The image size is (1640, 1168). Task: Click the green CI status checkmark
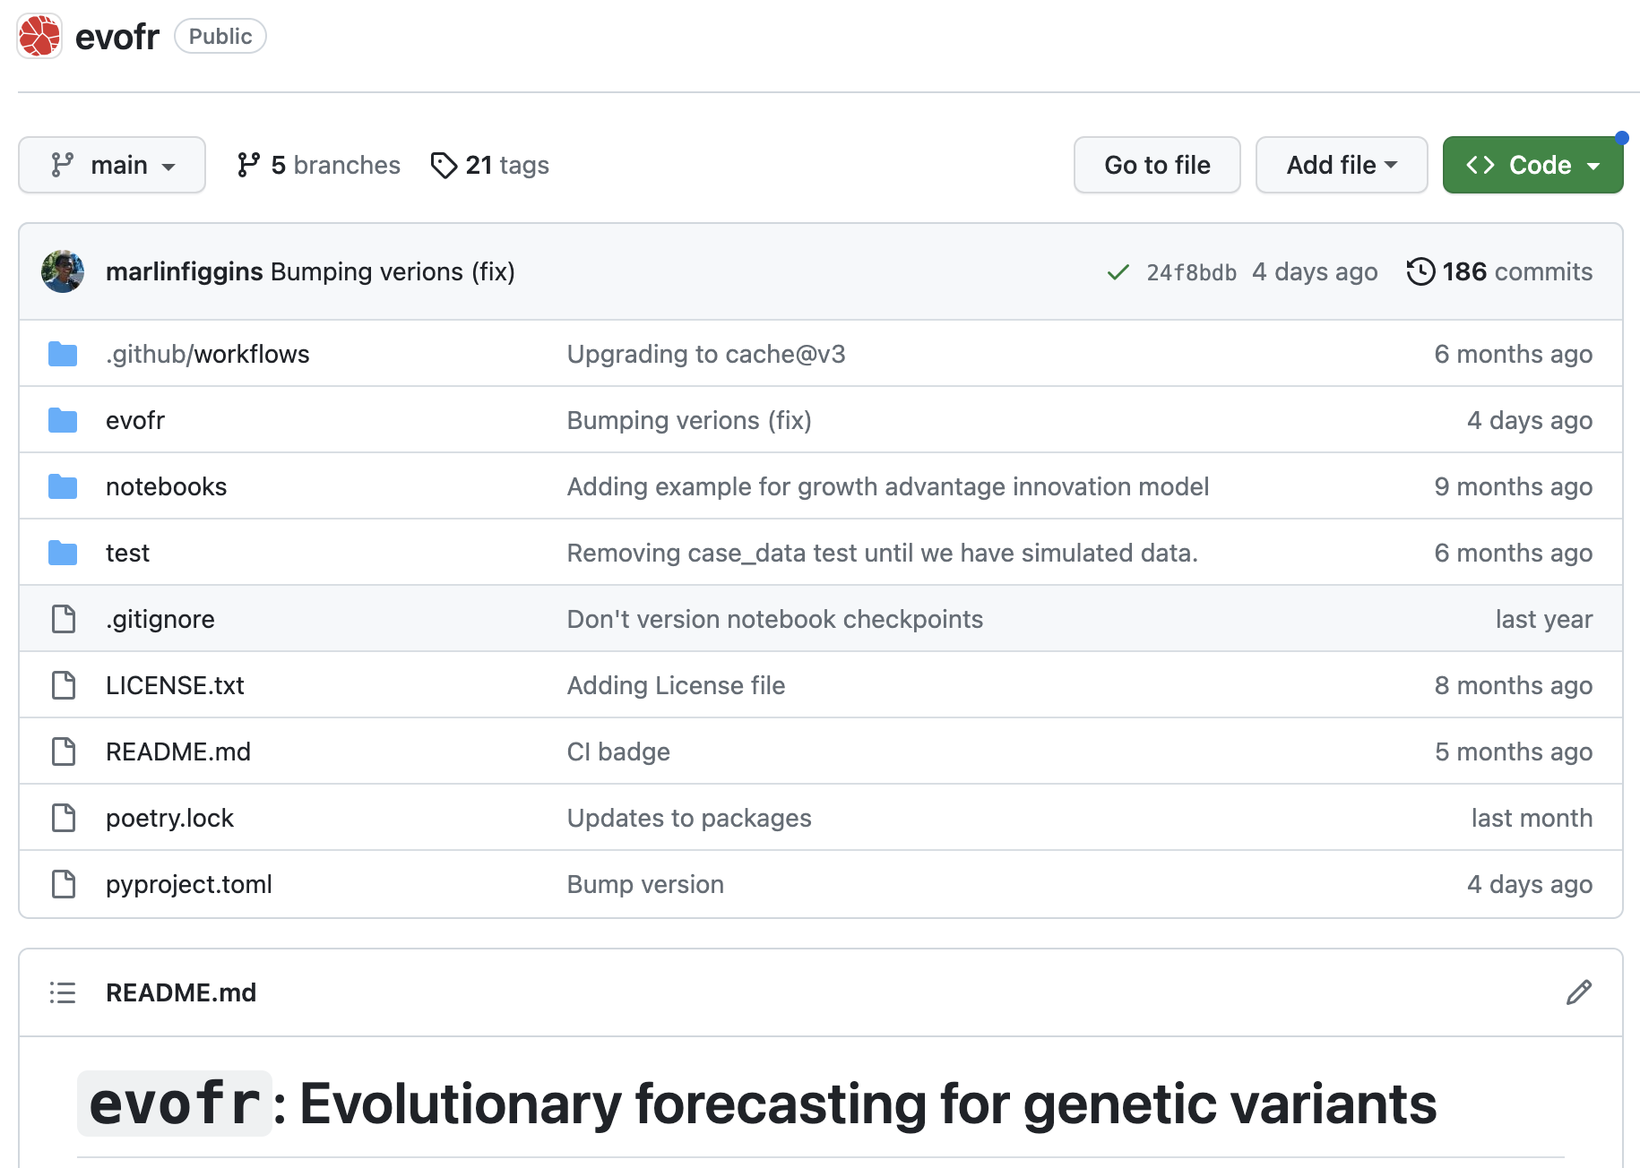[1118, 272]
